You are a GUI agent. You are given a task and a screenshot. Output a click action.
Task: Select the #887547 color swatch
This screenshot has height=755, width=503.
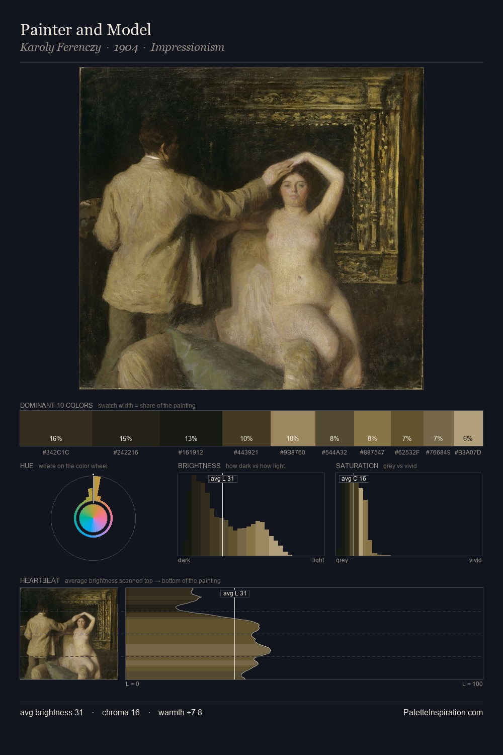pyautogui.click(x=372, y=428)
